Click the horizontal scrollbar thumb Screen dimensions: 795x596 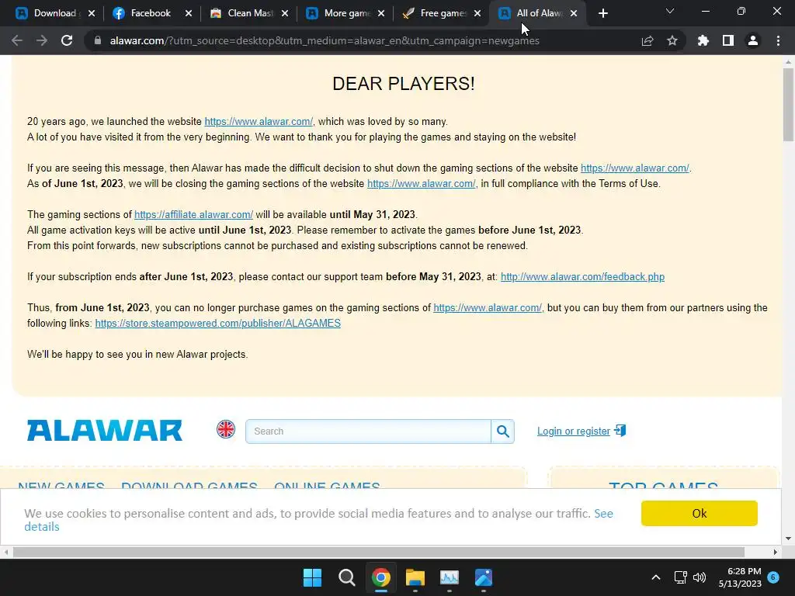click(x=379, y=552)
